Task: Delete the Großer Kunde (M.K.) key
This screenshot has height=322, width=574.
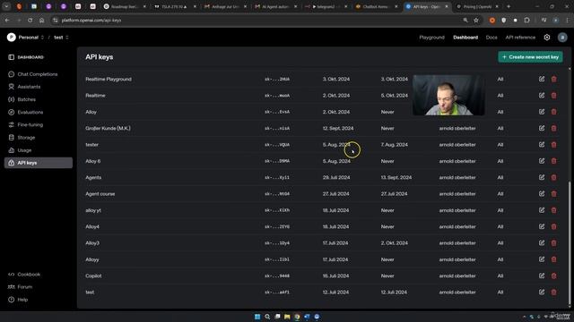Action: 554,128
